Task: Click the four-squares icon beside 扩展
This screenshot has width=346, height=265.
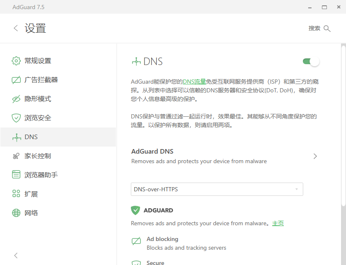Action: 16,193
